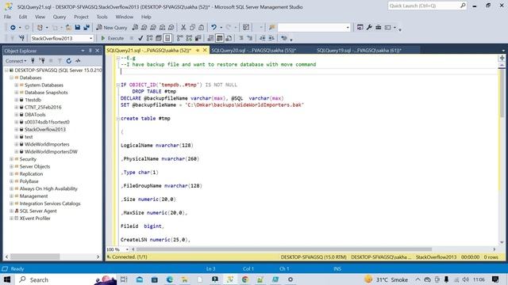Open the 100% editor zoom dropdown

[127, 249]
